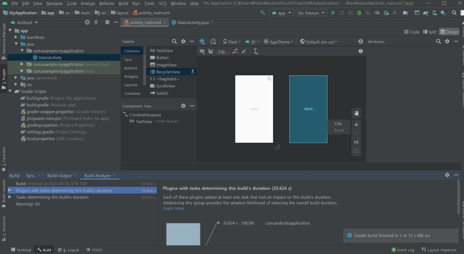Clear all constraints icon in design toolbar
Viewport: 464px width, 254px height.
[x=235, y=51]
